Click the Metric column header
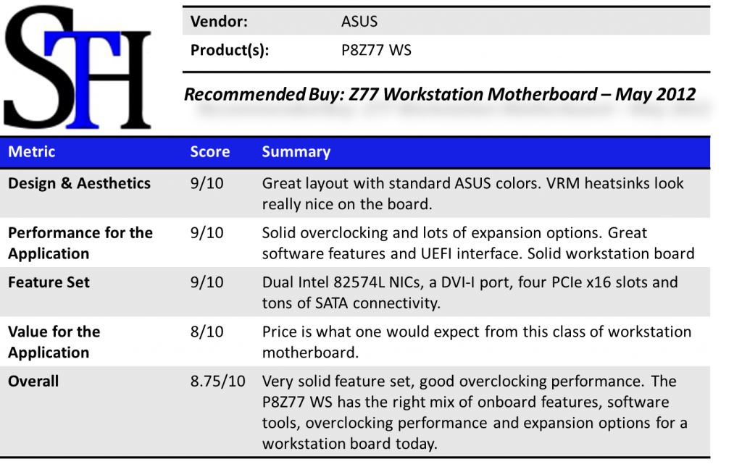 pyautogui.click(x=32, y=151)
